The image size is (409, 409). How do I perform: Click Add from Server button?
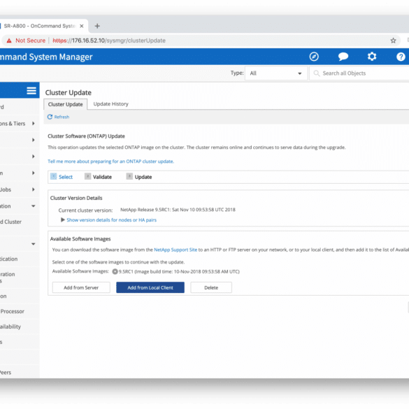(x=81, y=287)
